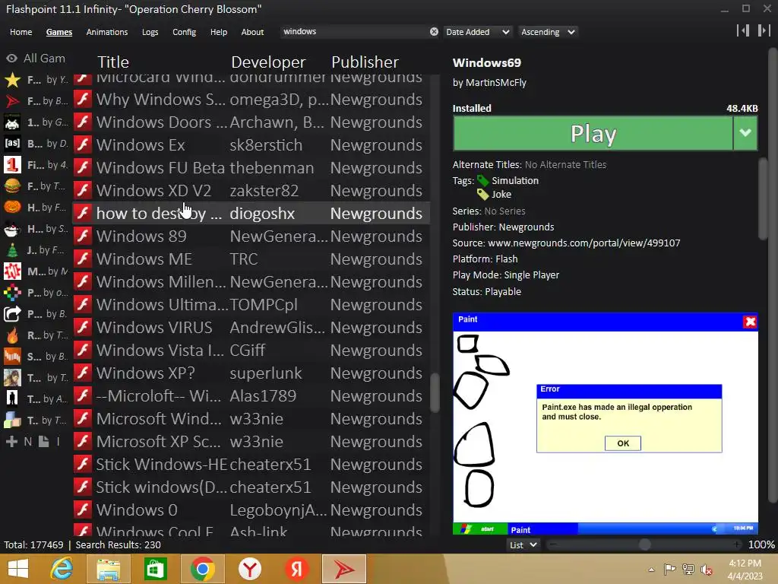Image resolution: width=778 pixels, height=584 pixels.
Task: Select the red number 1 playlist
Action: pos(12,165)
